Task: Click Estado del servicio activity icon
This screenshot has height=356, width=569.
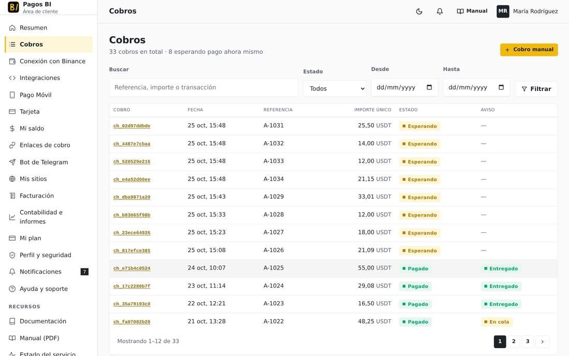Action: 12,354
